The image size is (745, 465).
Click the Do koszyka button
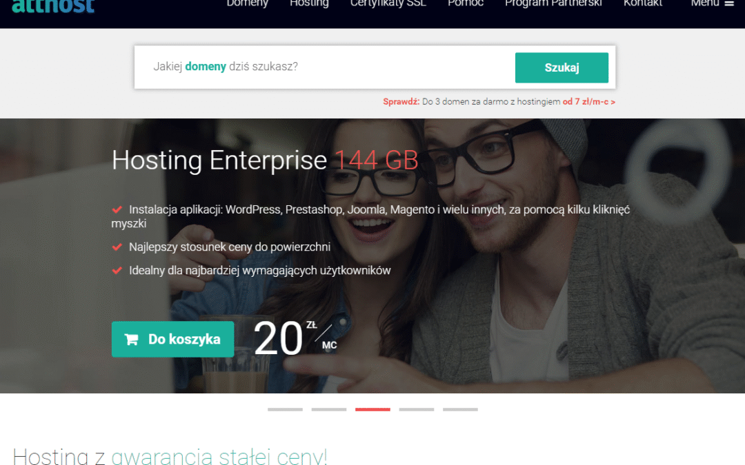[172, 339]
